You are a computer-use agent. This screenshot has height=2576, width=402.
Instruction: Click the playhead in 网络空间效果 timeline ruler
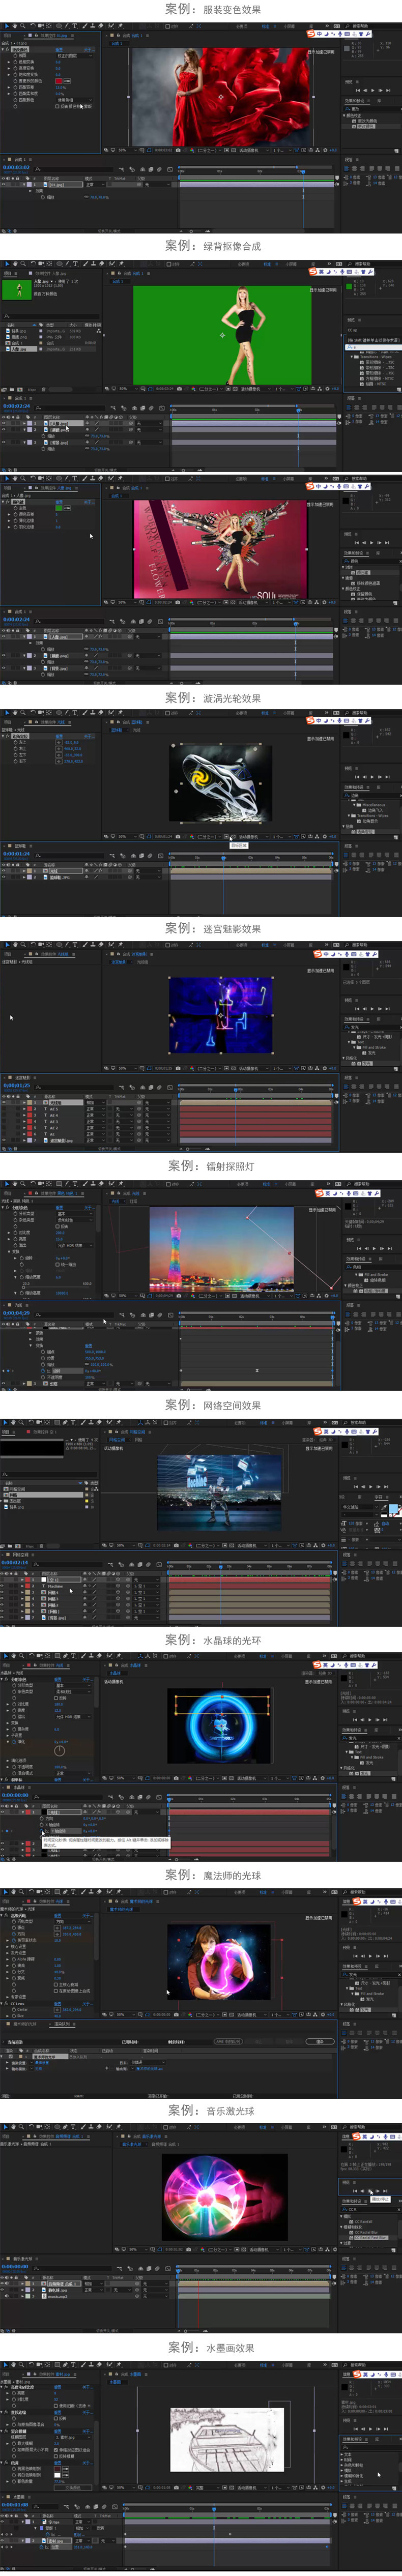221,1566
